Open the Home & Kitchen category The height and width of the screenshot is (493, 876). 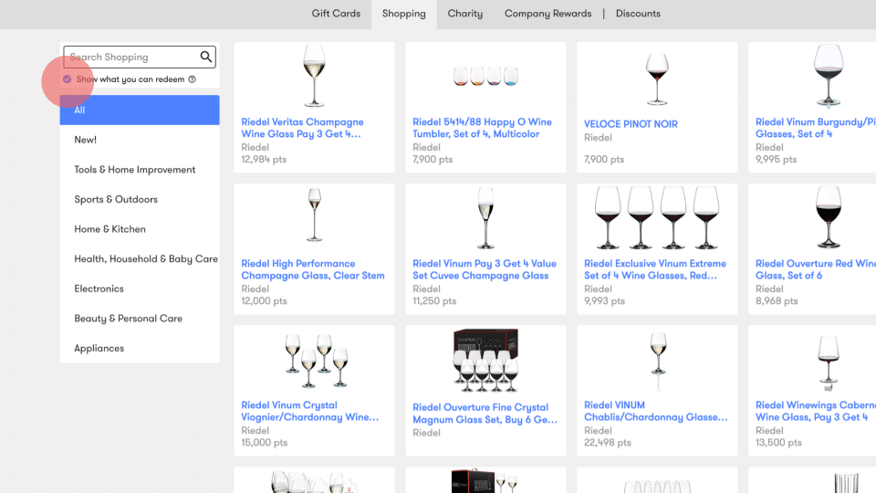point(140,229)
